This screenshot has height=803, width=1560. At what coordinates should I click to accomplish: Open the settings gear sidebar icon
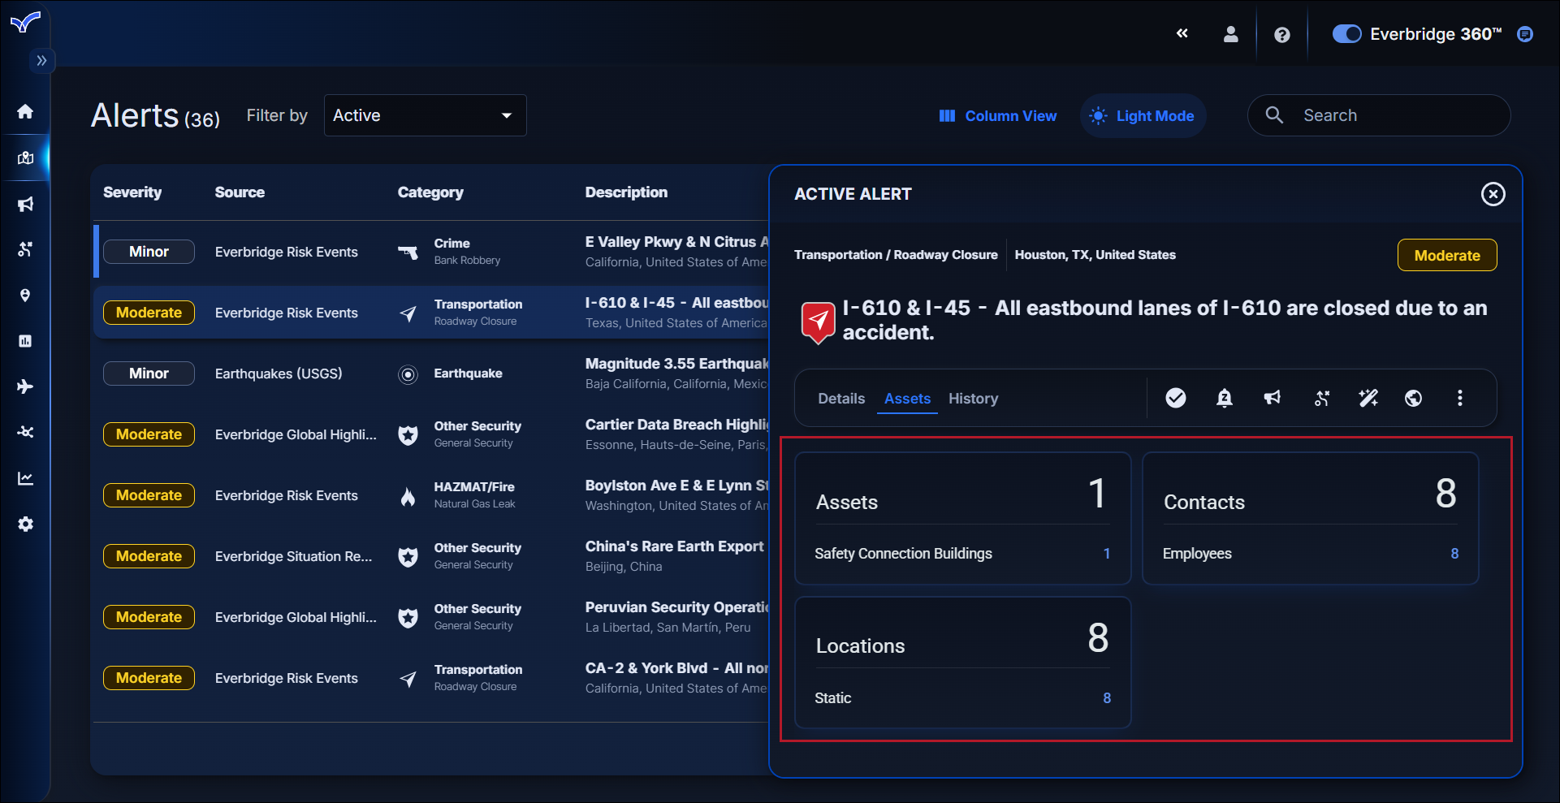tap(25, 525)
